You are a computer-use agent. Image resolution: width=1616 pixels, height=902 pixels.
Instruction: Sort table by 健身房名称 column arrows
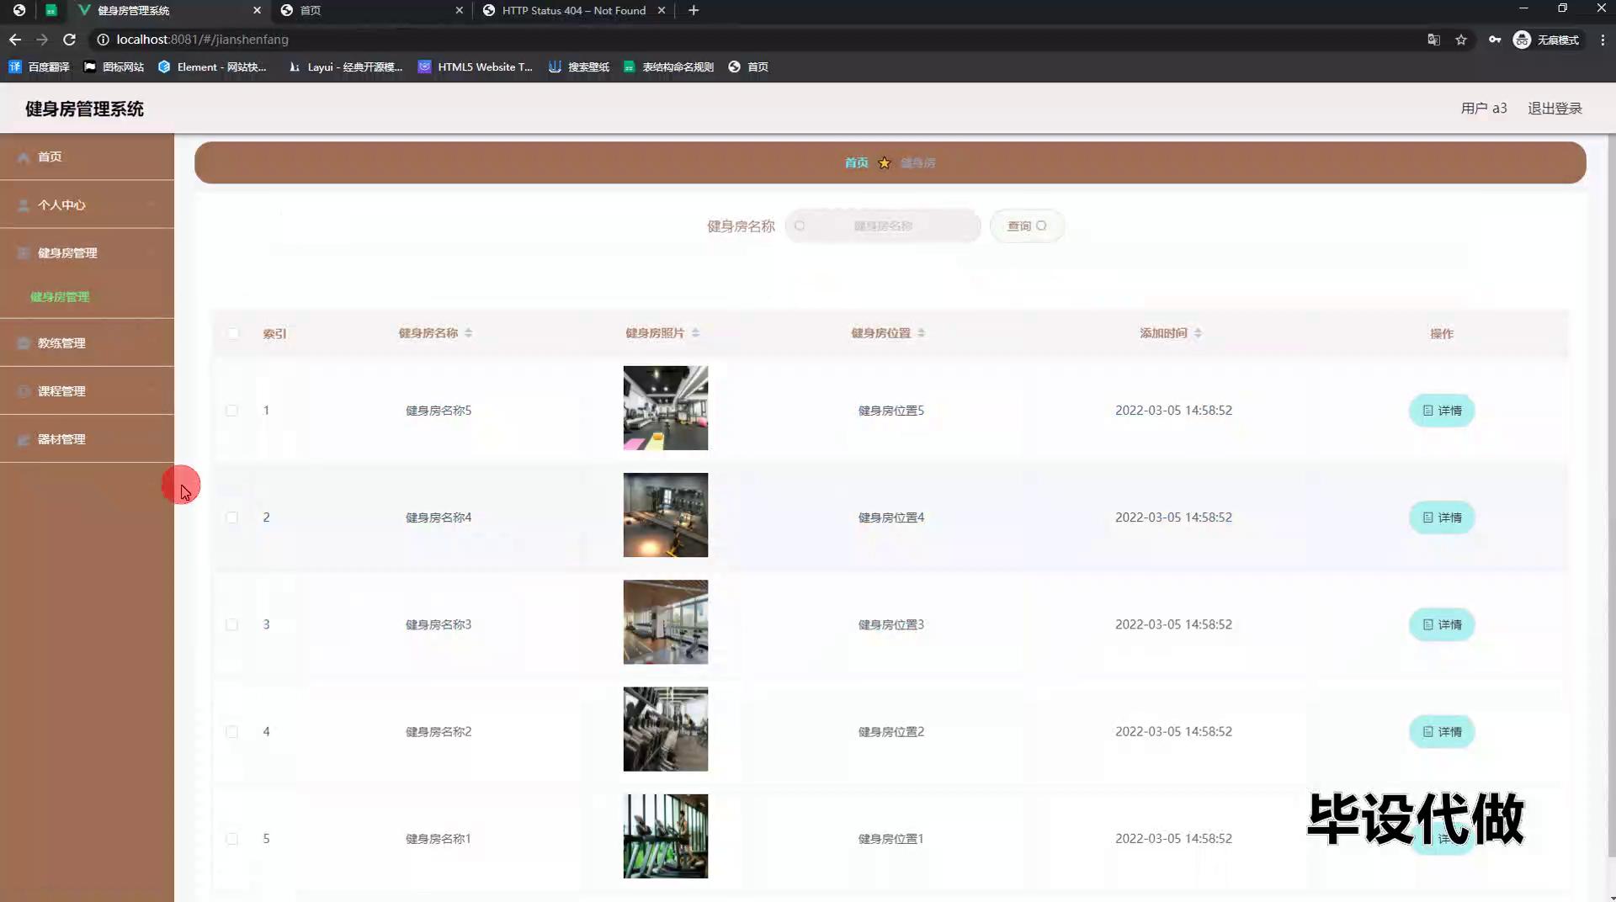[469, 333]
